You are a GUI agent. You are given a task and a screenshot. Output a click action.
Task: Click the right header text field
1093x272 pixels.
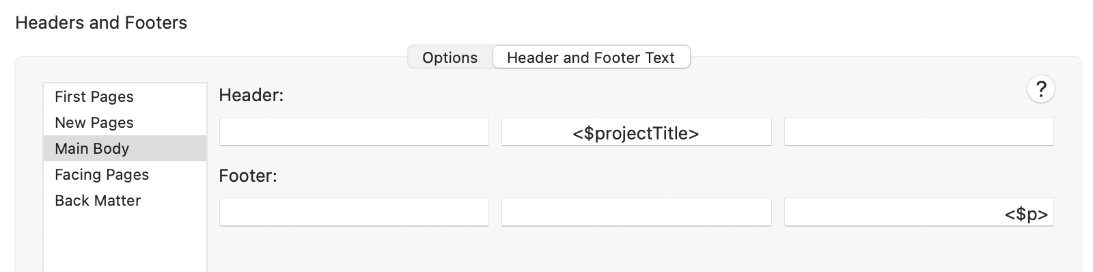(919, 131)
